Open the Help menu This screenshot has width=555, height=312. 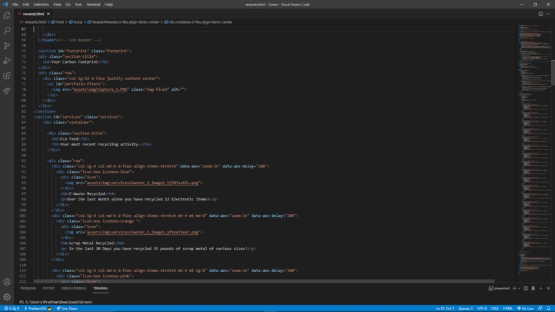pyautogui.click(x=109, y=5)
